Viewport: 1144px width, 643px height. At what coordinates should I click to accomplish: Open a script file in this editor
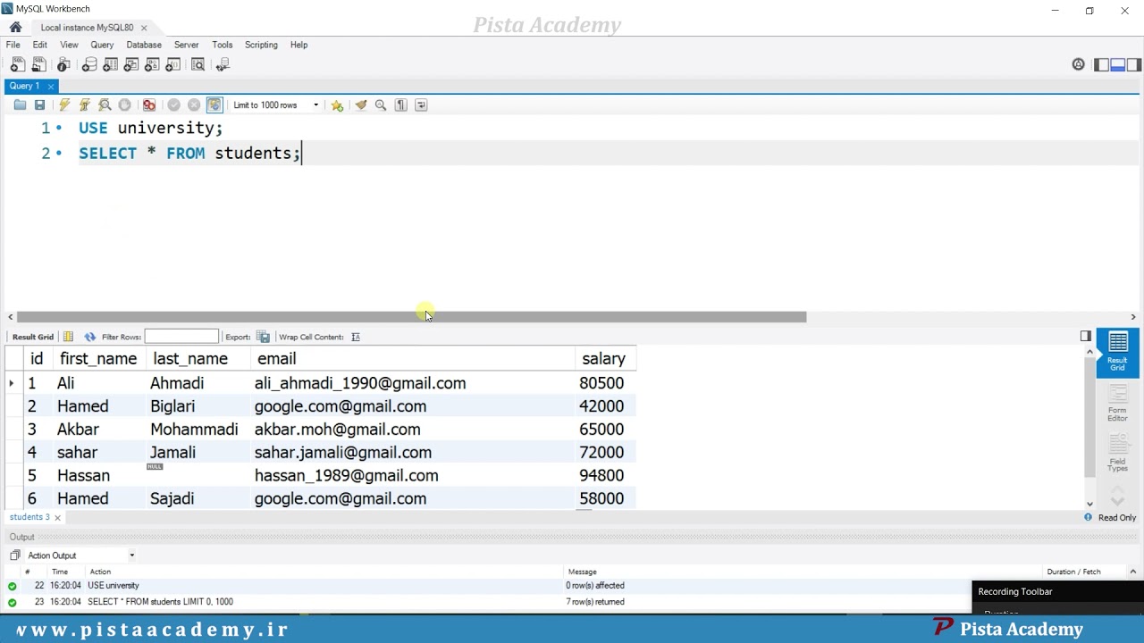20,105
